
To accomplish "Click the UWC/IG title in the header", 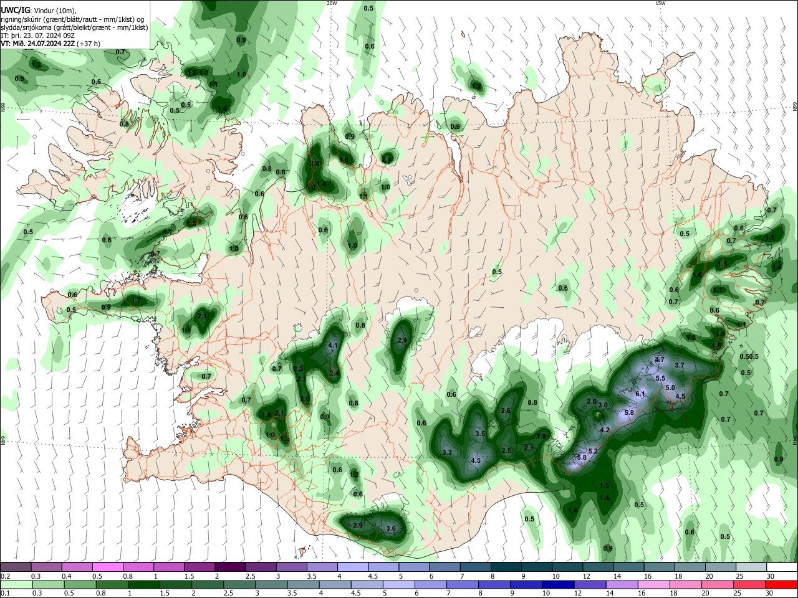I will pos(15,11).
